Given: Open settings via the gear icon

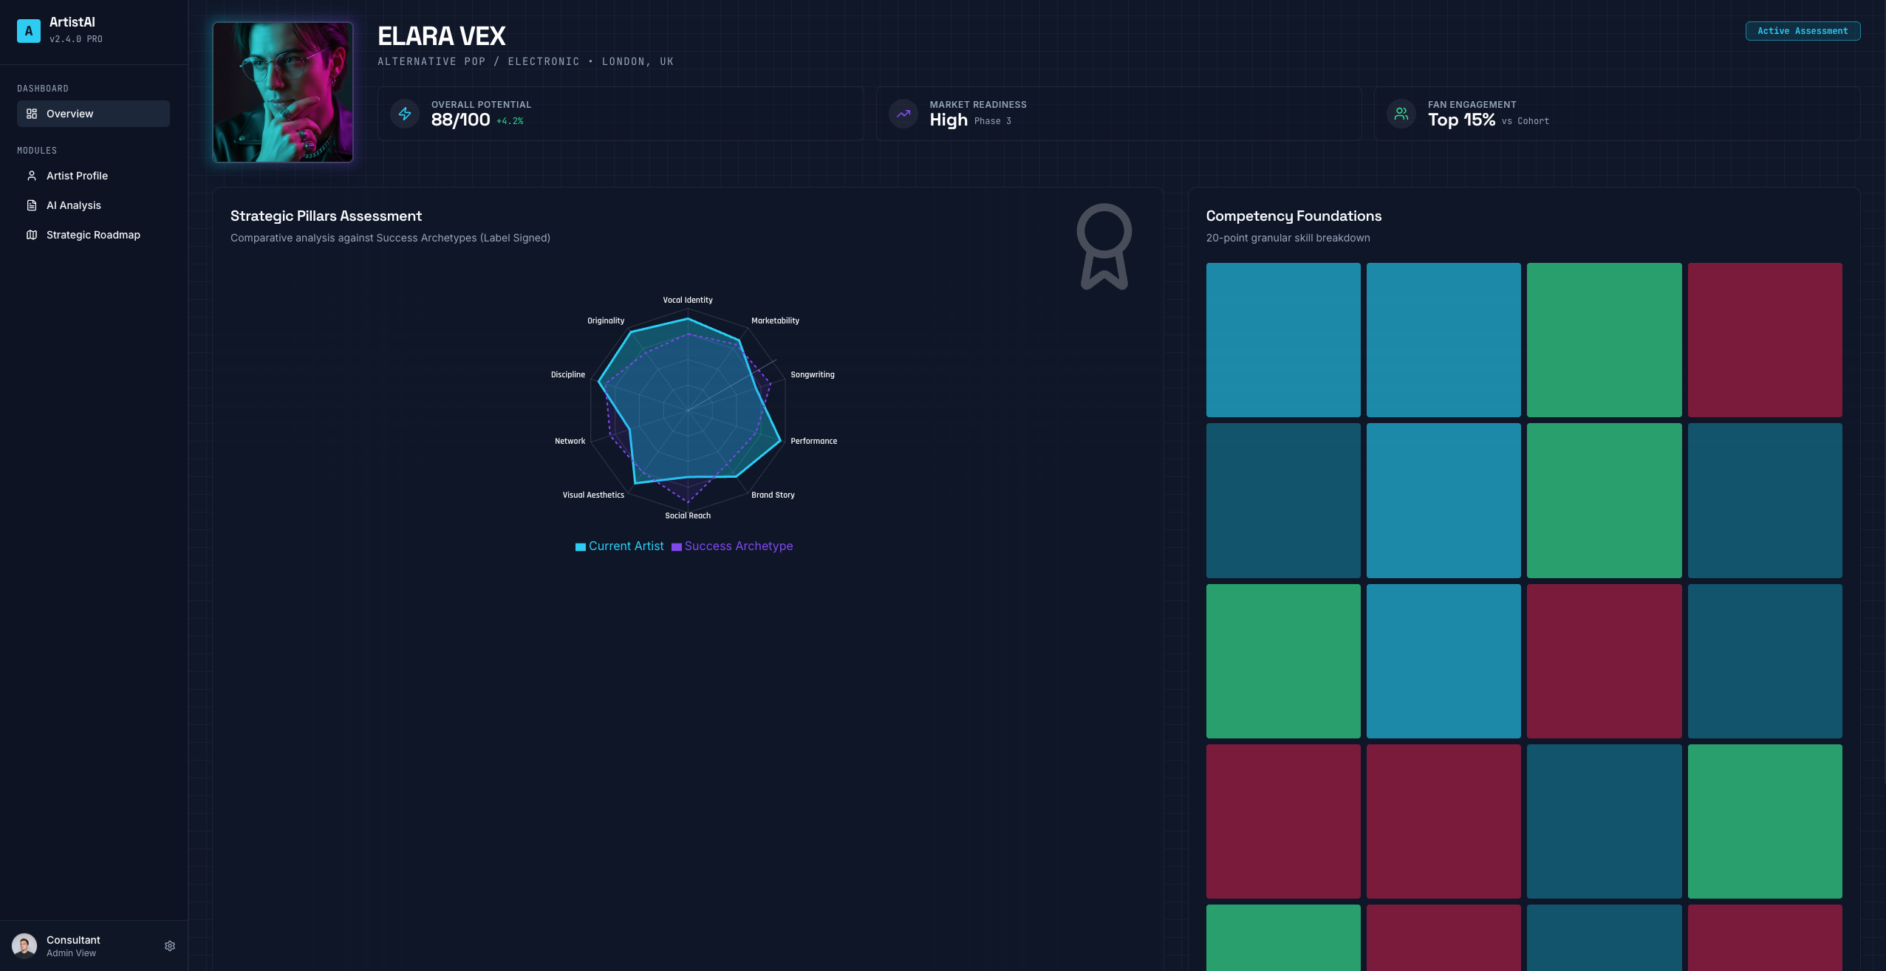Looking at the screenshot, I should (170, 946).
